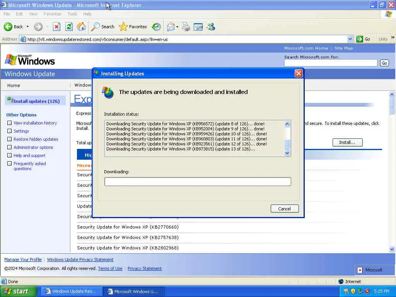
Task: Open the Edit menu
Action: [x=19, y=14]
